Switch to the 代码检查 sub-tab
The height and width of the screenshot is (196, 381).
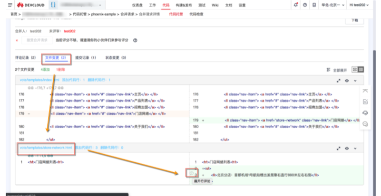coord(196,14)
